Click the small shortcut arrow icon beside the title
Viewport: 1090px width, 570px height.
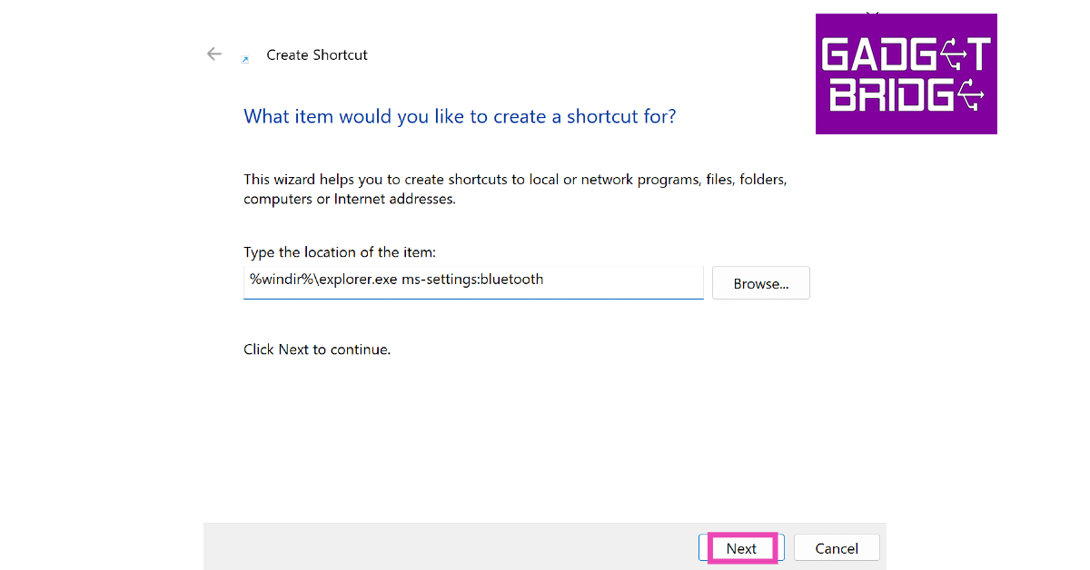(245, 59)
